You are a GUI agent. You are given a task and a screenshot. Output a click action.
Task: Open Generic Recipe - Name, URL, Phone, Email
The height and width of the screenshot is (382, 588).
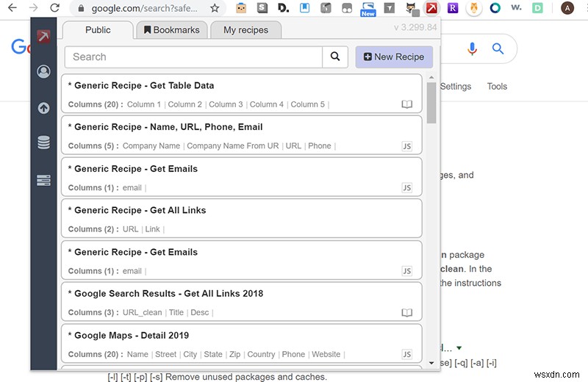click(242, 135)
